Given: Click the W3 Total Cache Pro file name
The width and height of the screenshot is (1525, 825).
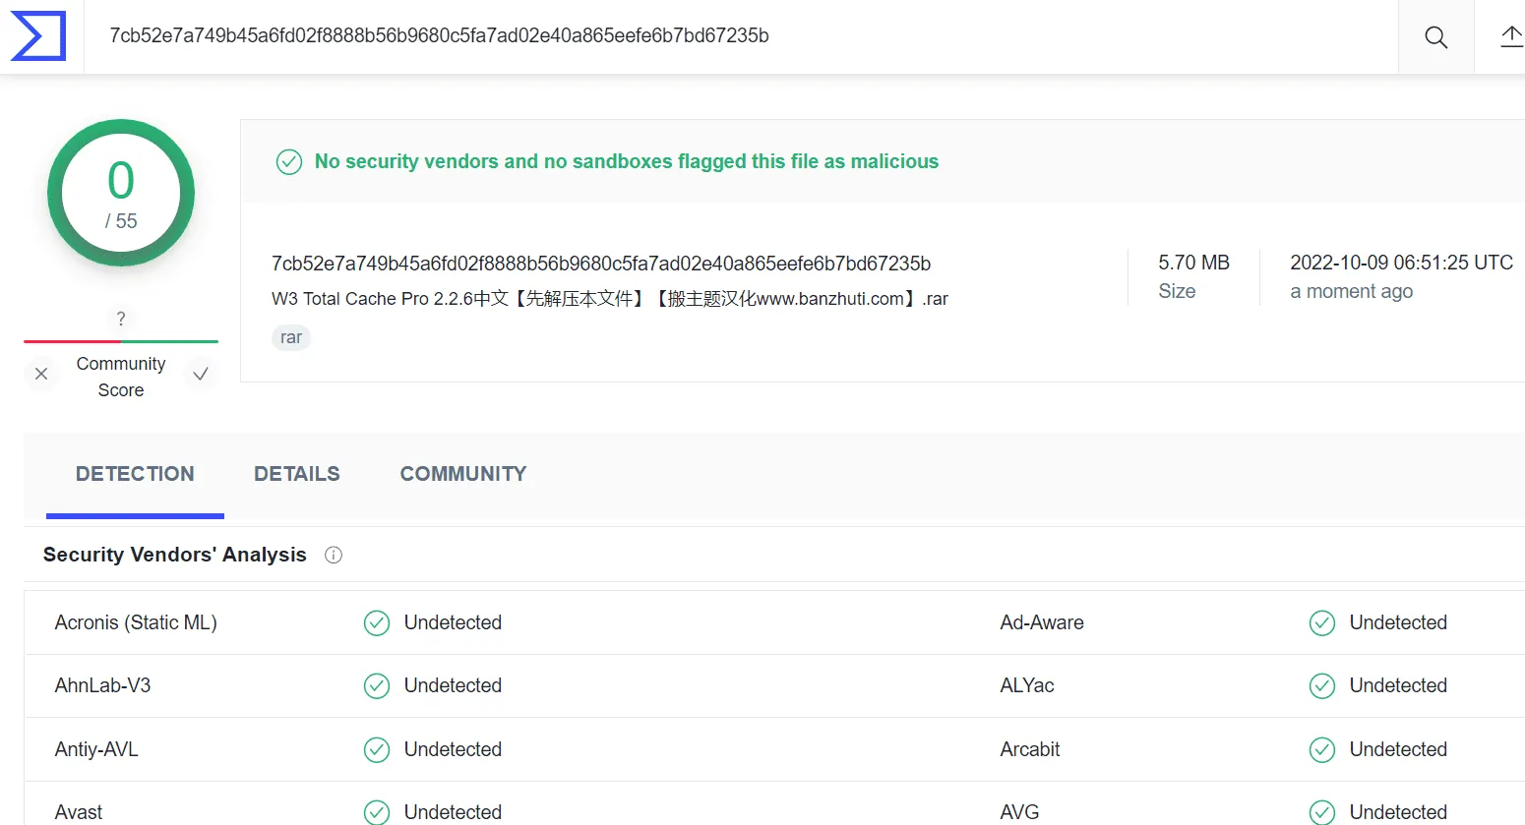Looking at the screenshot, I should (610, 299).
